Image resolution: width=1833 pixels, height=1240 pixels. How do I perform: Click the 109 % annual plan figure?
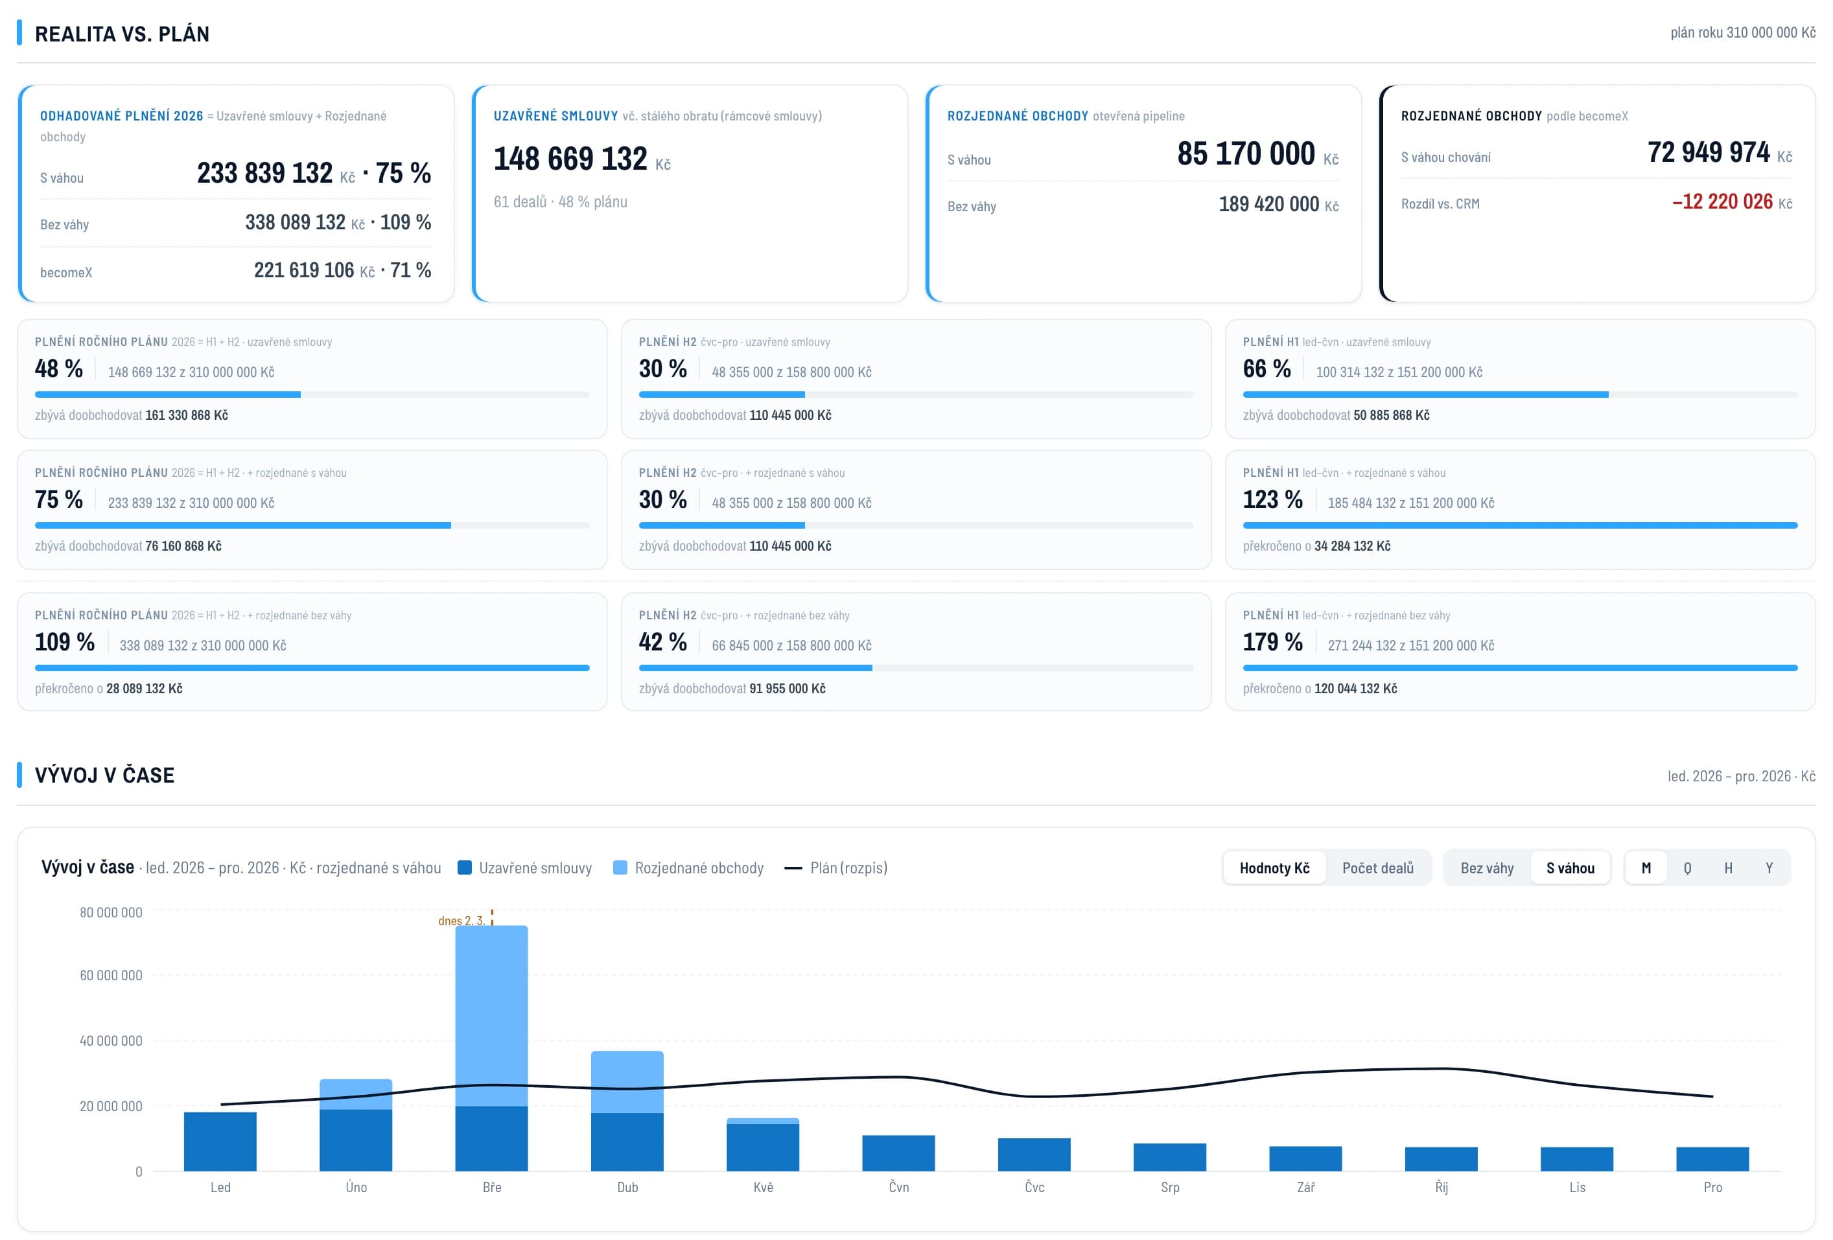point(65,643)
